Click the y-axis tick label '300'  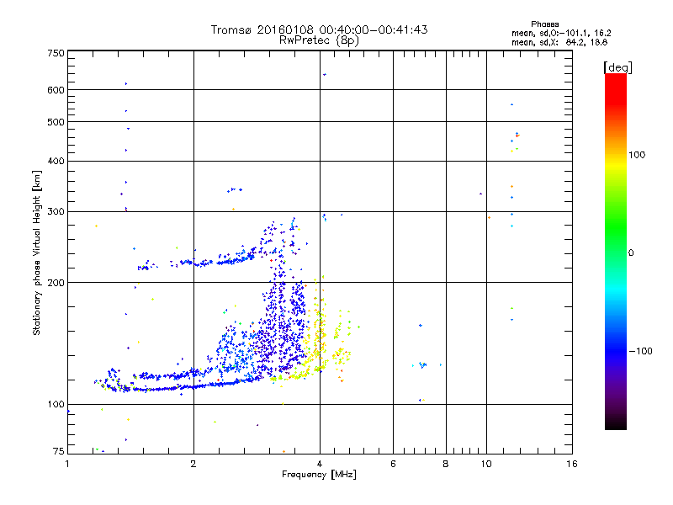pyautogui.click(x=56, y=212)
